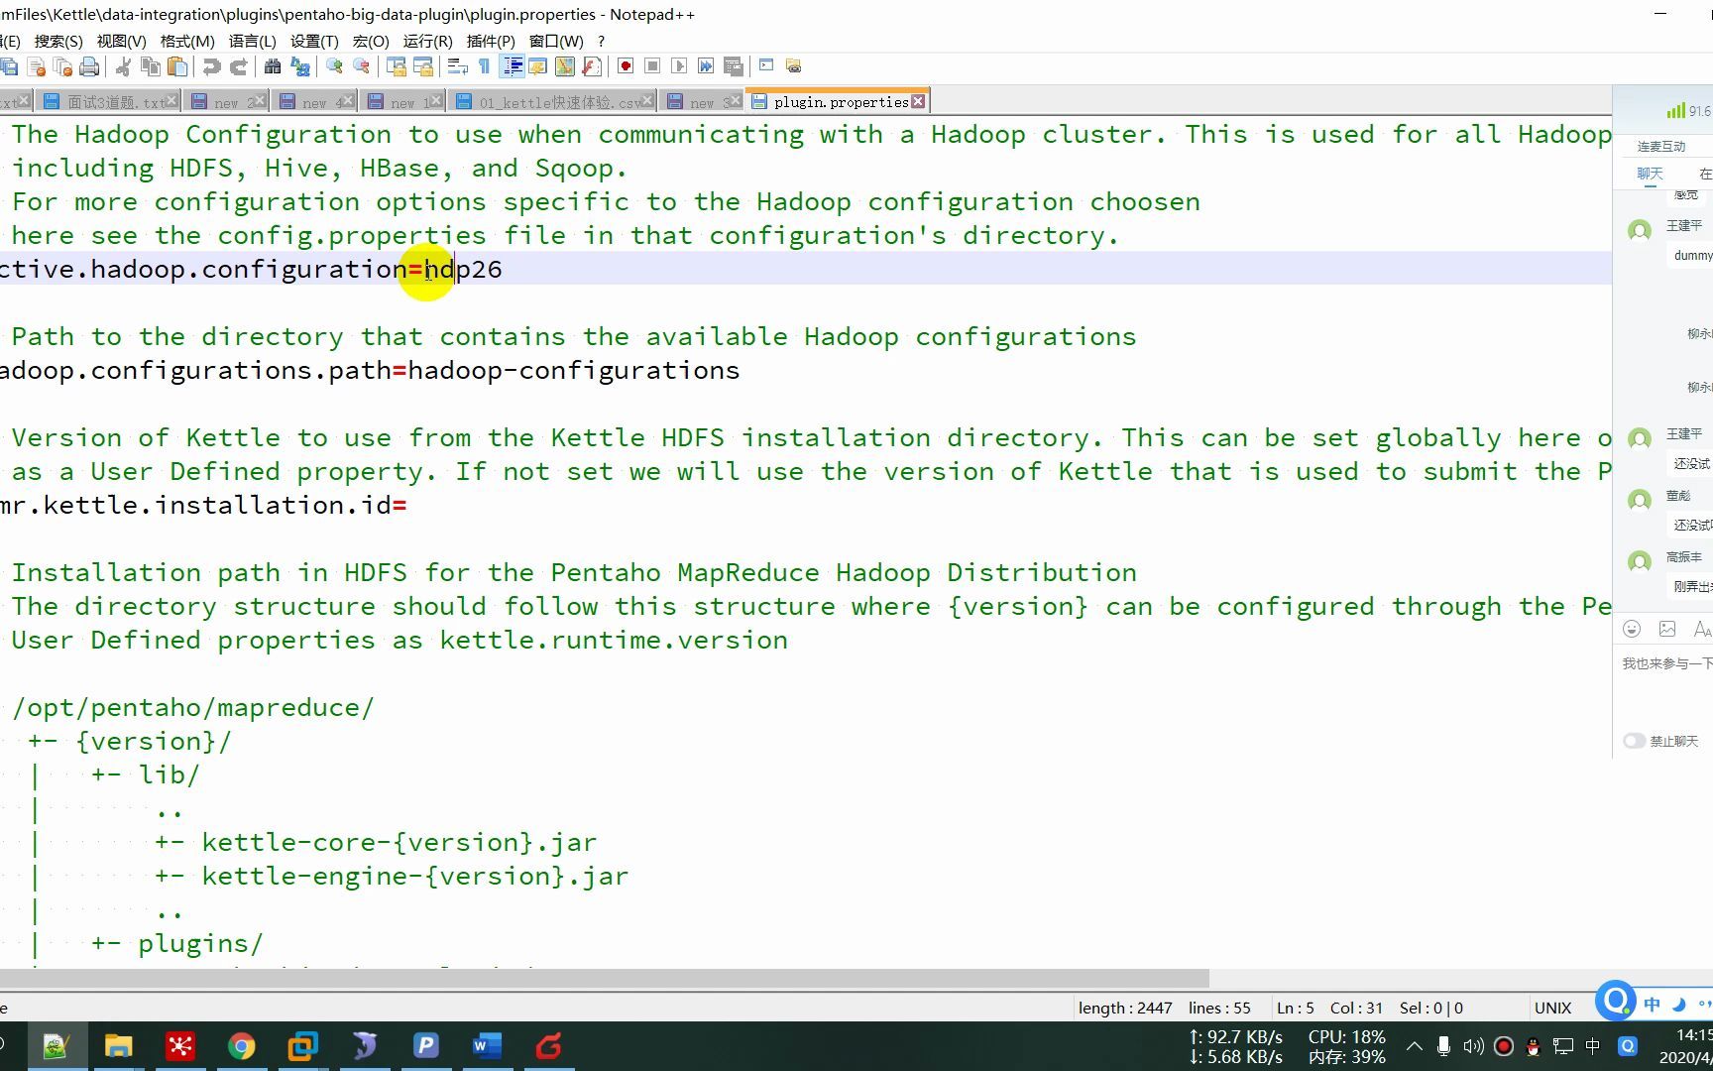Click the Undo arrow icon
Viewport: 1713px width, 1071px height.
(x=211, y=66)
